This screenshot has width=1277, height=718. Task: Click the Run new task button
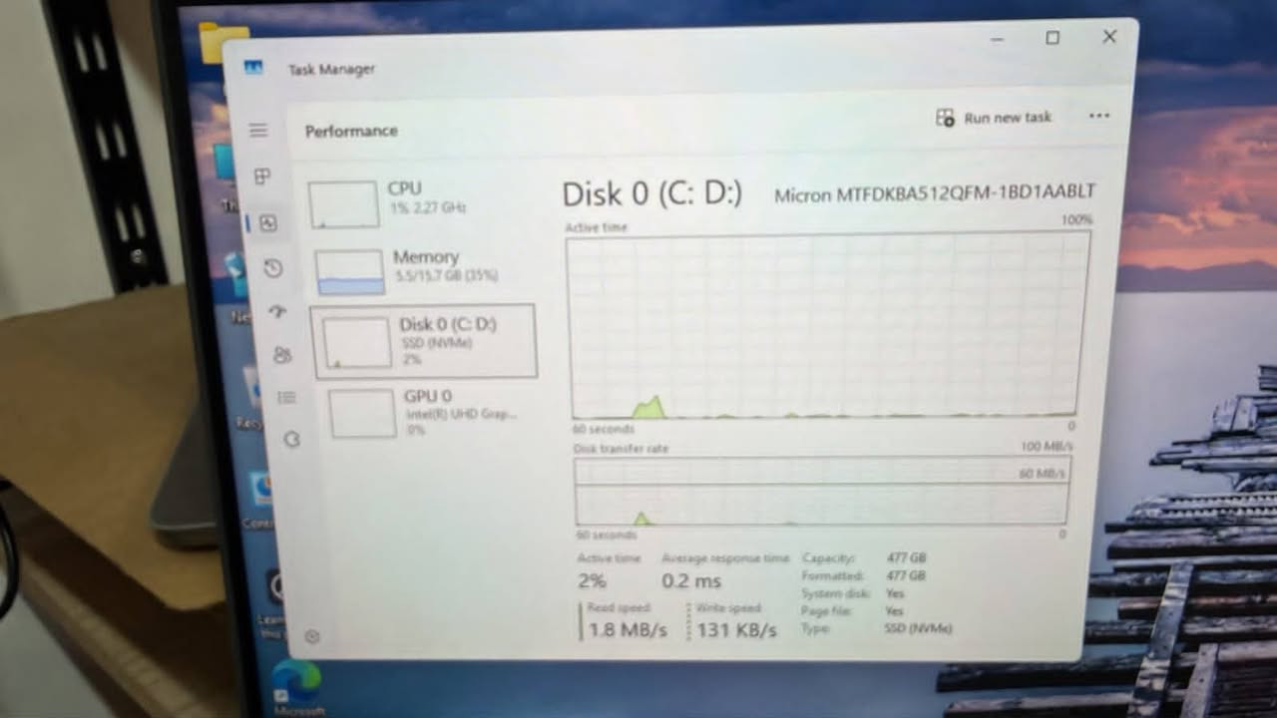[994, 118]
